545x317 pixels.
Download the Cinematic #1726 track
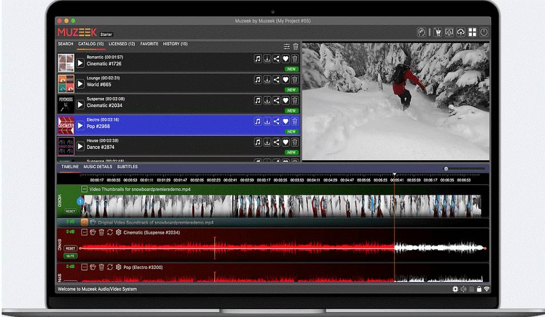(267, 59)
